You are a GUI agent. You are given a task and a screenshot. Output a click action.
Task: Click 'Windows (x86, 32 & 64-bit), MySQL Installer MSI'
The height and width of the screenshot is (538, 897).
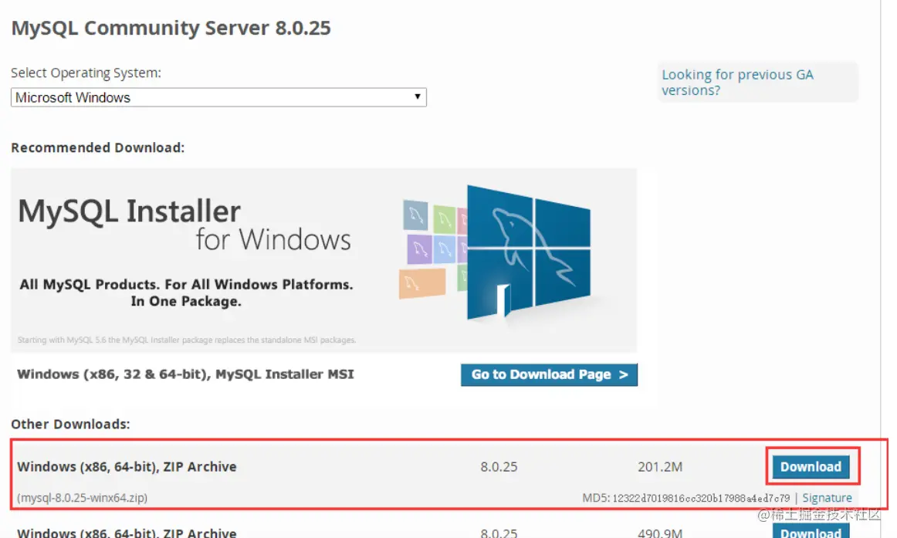185,374
